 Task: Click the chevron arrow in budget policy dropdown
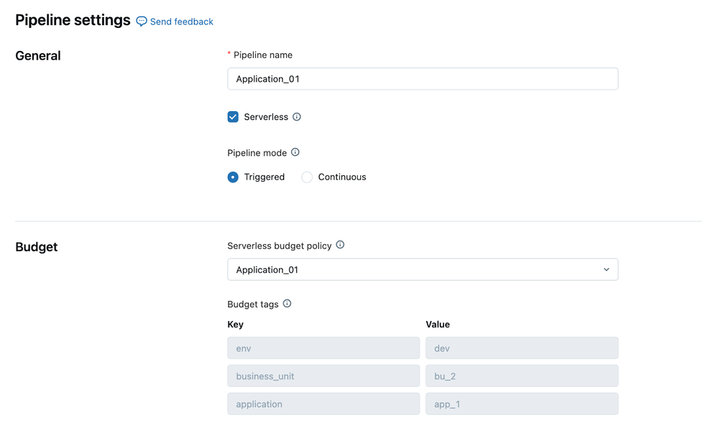click(606, 270)
